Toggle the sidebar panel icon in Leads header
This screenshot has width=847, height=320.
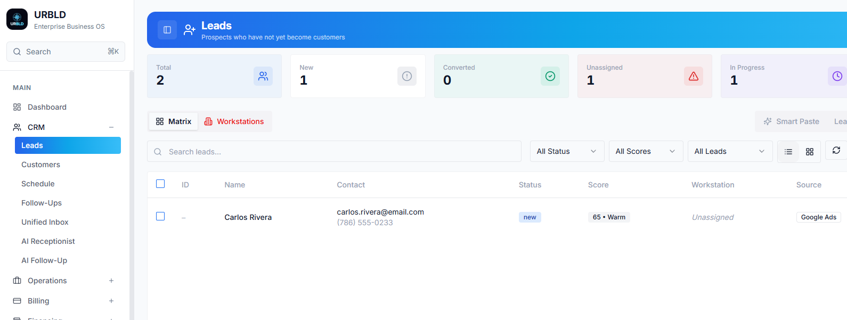pyautogui.click(x=167, y=30)
